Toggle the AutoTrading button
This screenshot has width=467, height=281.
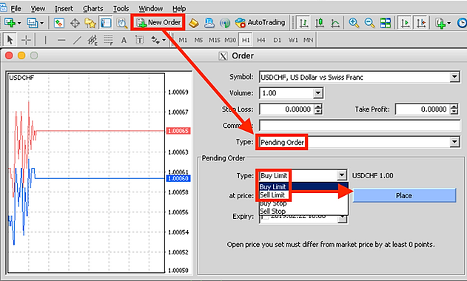point(260,23)
